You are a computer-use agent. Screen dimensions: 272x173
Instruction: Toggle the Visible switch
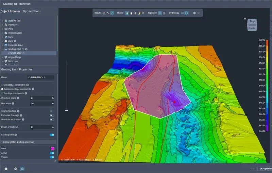52,157
